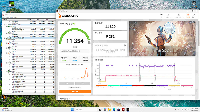
Task: Click compare results online button
Action: [x=75, y=88]
